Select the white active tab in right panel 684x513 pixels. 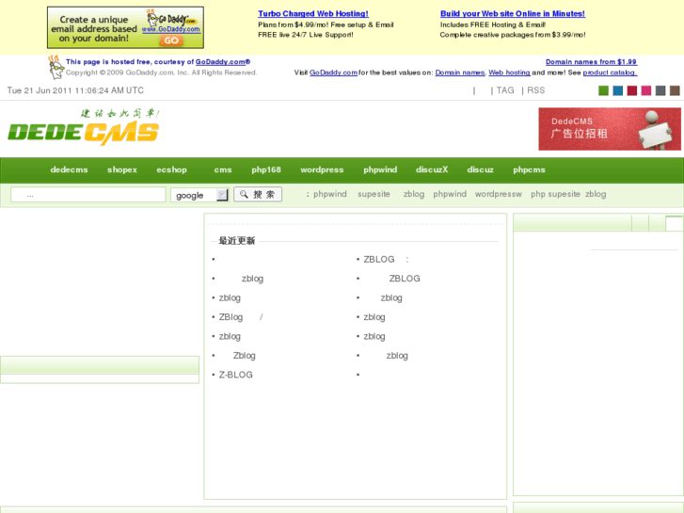click(x=674, y=223)
